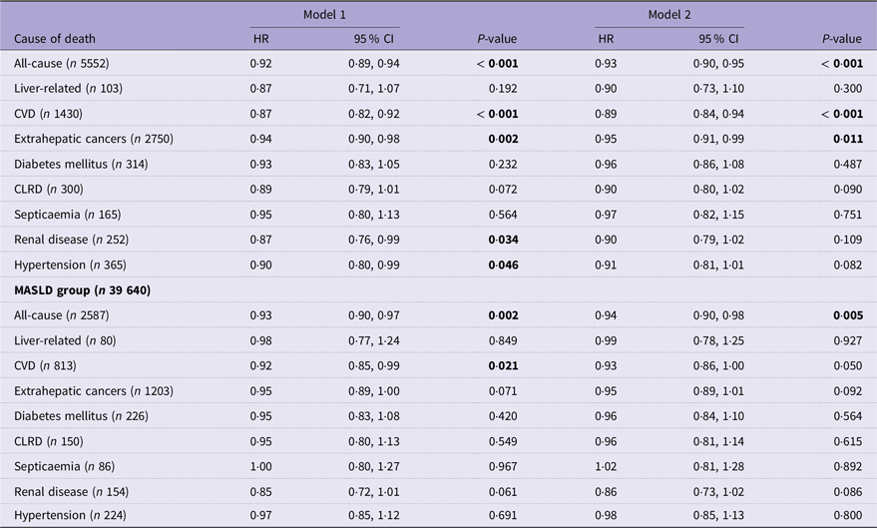Screen dimensions: 877x528
Task: Click the 'Cause of death' column header
Action: (x=55, y=39)
